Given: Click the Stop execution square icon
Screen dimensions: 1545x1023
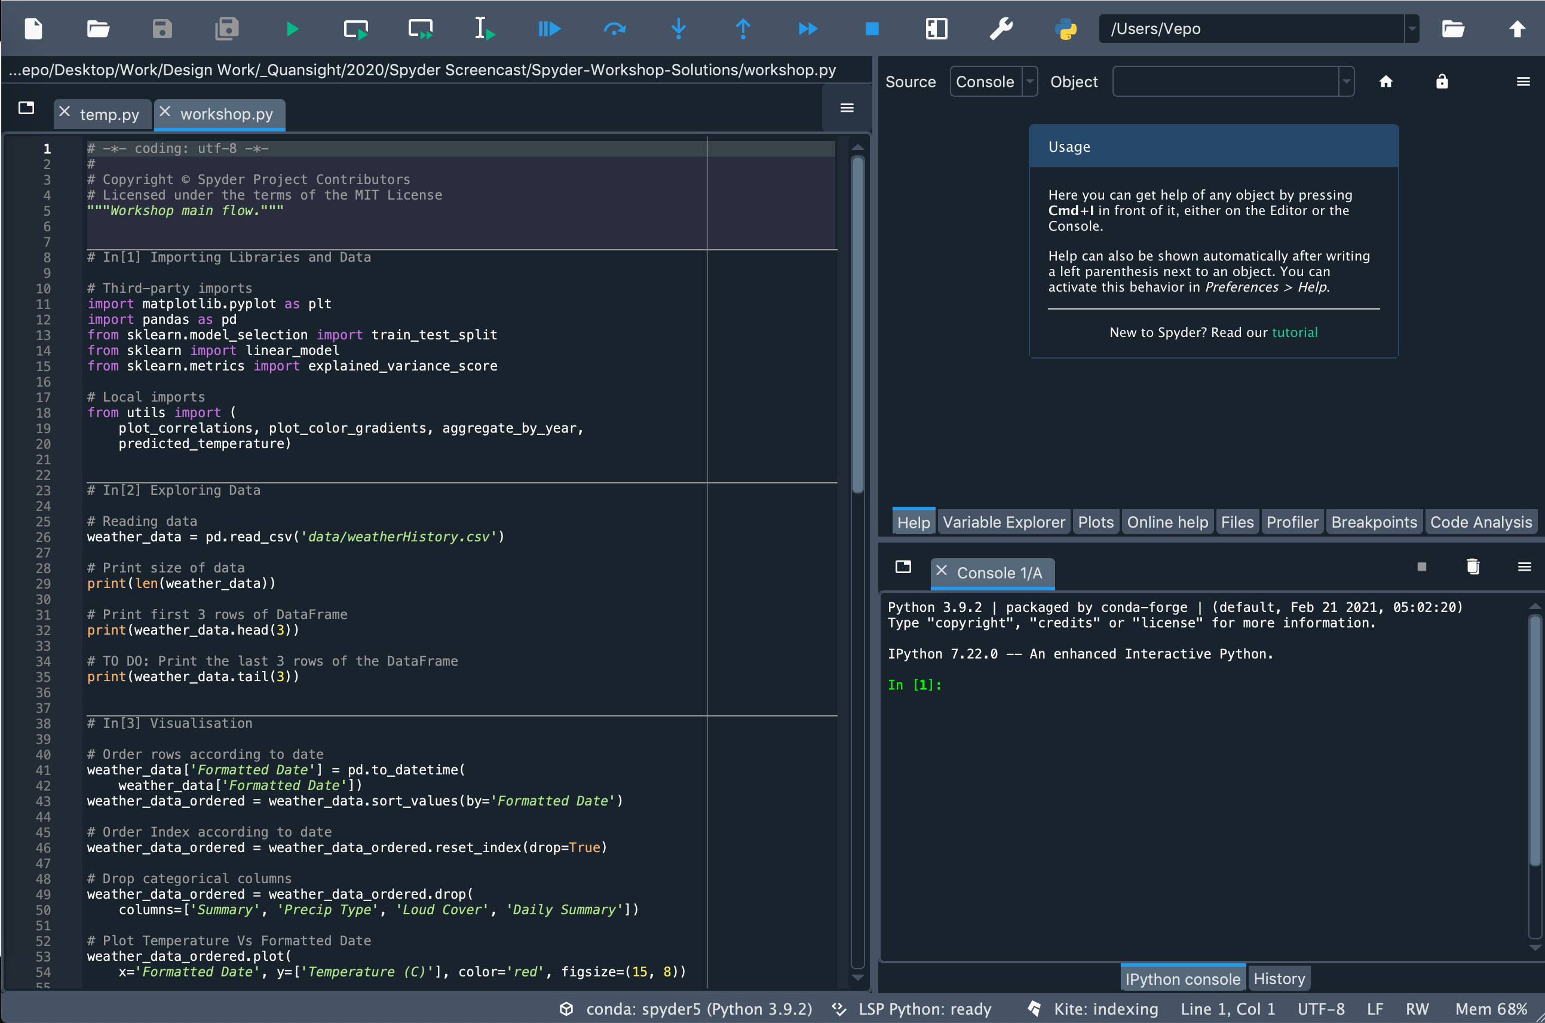Looking at the screenshot, I should click(x=870, y=29).
